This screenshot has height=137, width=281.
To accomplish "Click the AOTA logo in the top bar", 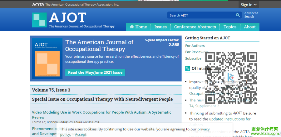I will [x=38, y=5].
